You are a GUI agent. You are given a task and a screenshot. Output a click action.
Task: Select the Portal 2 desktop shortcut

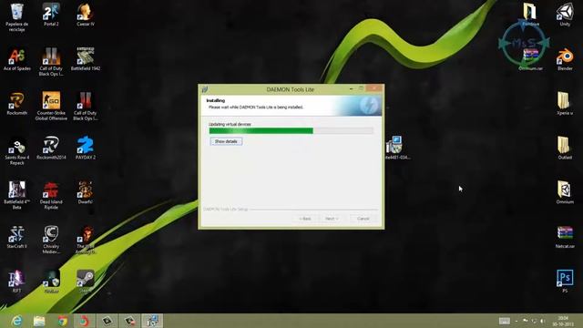click(51, 15)
